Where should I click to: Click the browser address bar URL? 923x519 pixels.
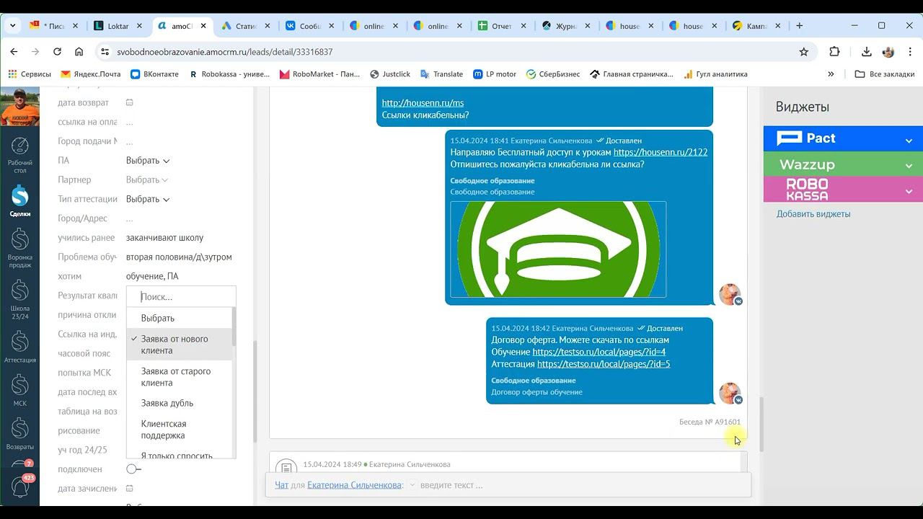[x=225, y=52]
